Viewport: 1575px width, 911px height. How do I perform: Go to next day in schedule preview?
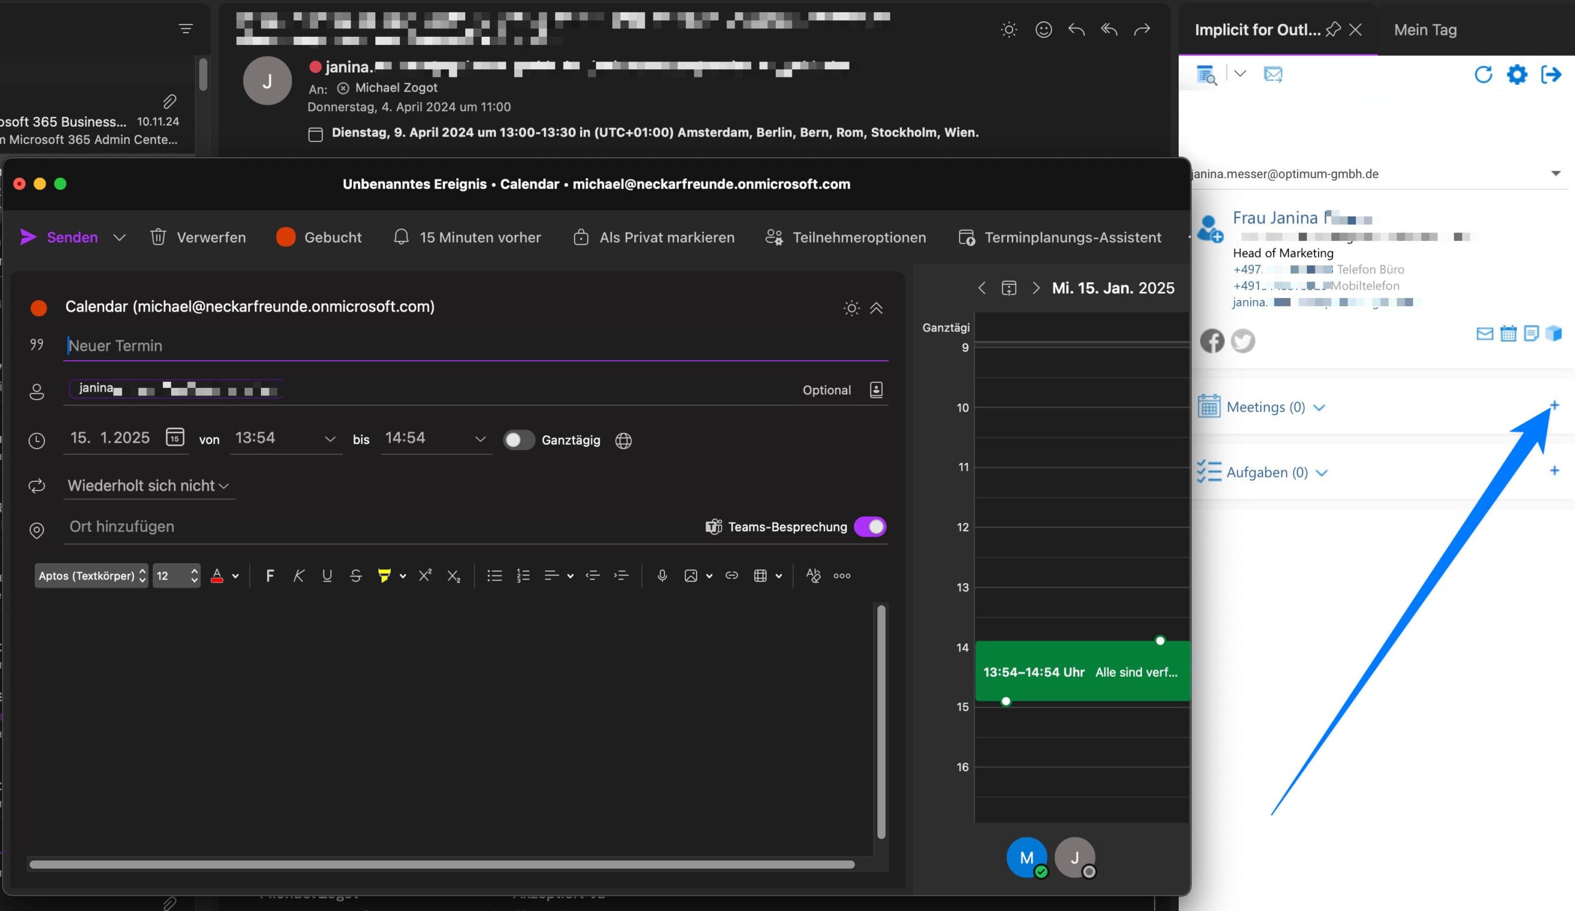point(1035,288)
